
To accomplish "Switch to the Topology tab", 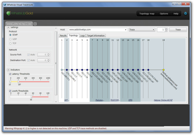I will (73, 36).
